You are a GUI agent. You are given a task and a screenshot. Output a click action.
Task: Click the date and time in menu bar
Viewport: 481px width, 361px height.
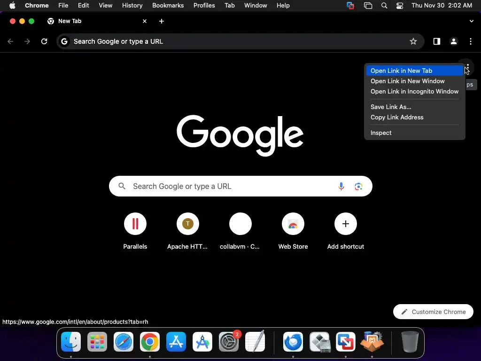tap(442, 6)
